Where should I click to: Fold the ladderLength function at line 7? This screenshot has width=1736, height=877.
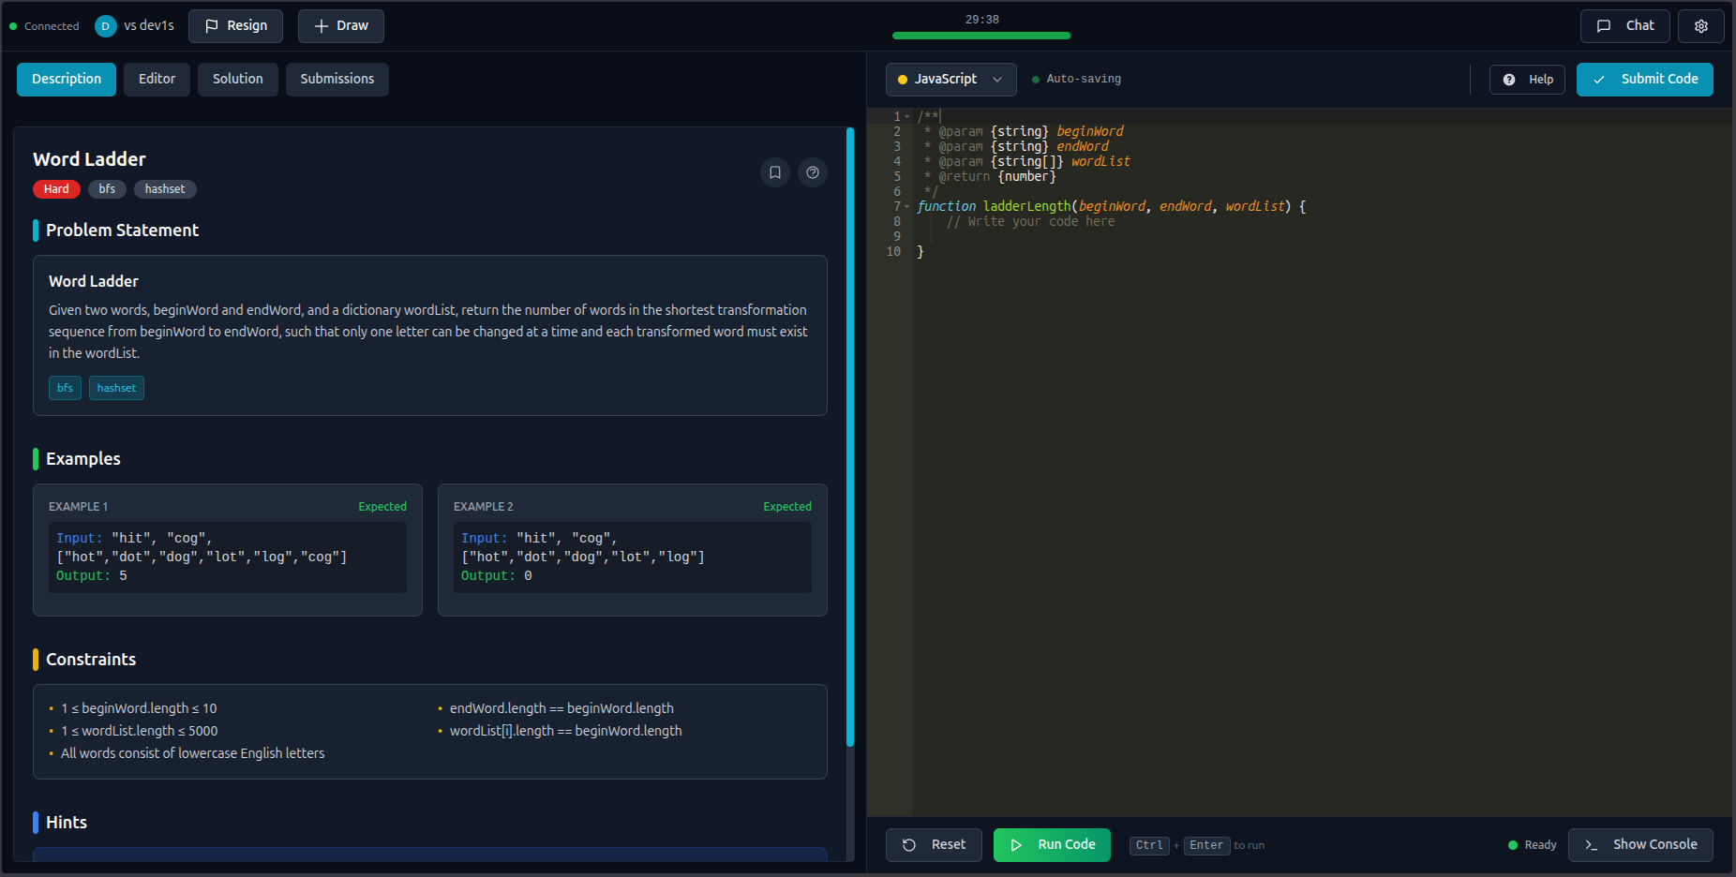907,207
